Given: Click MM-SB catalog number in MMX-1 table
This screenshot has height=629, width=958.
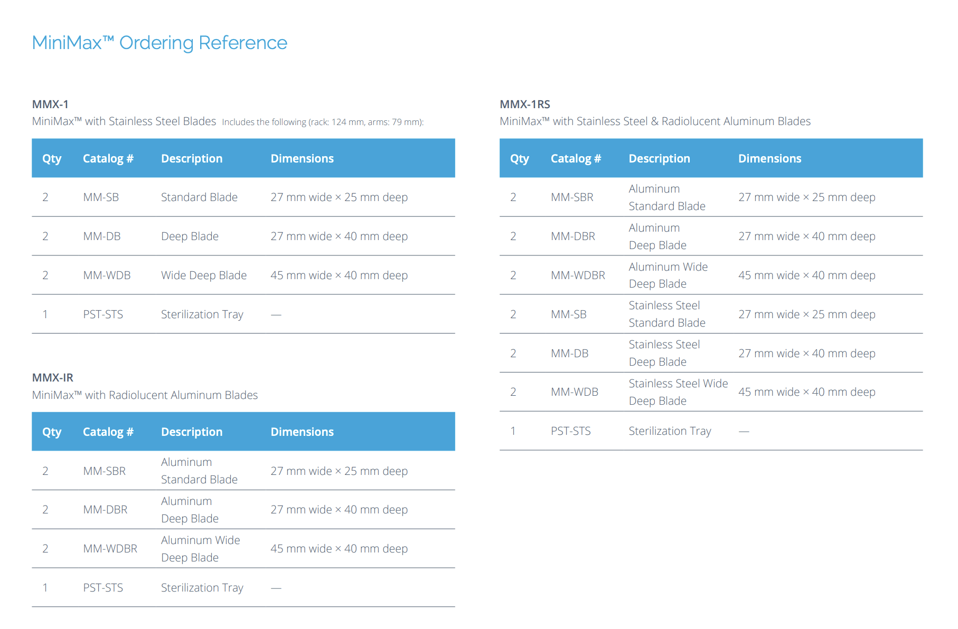Looking at the screenshot, I should [101, 197].
